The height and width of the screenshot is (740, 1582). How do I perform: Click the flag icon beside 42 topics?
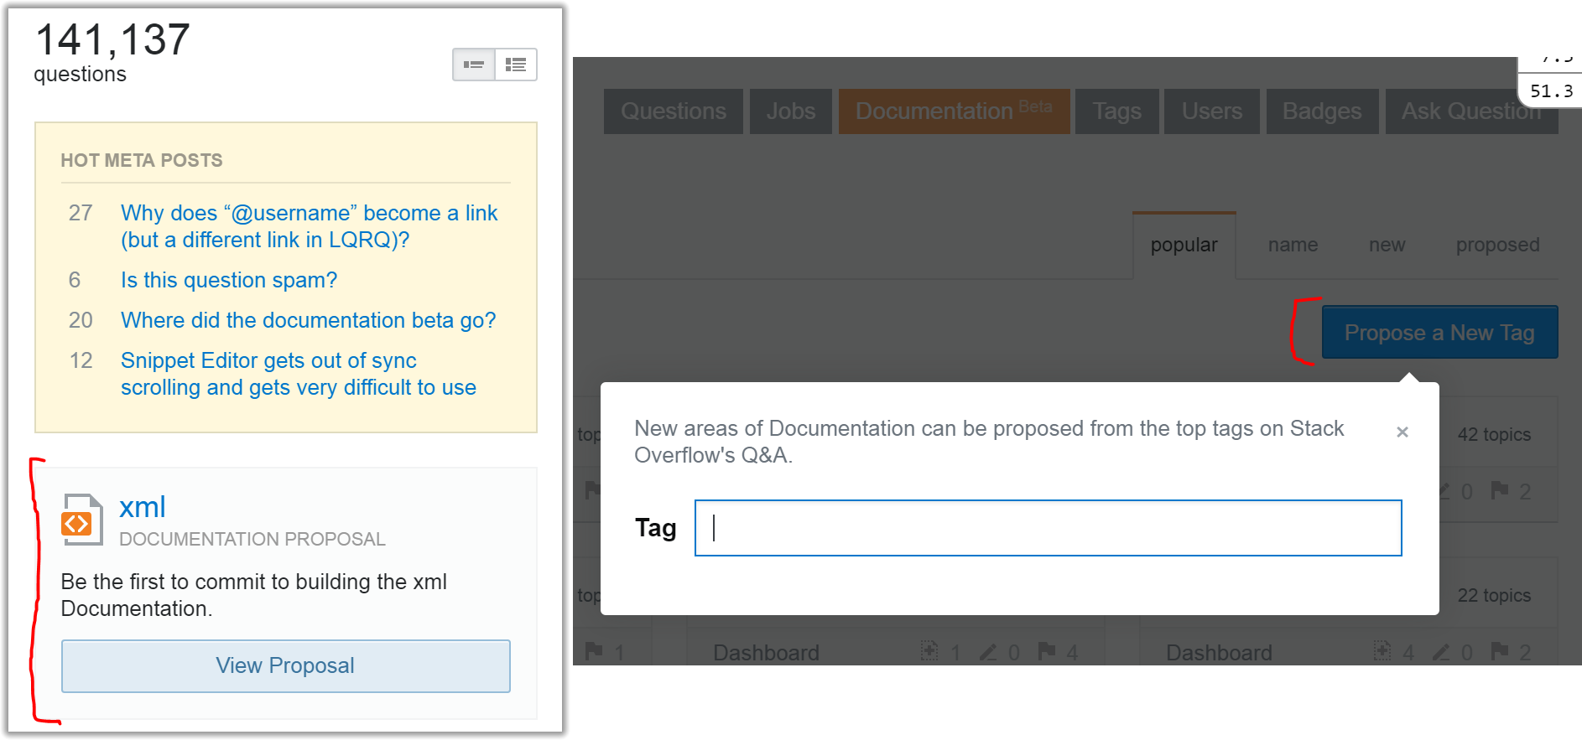[x=1500, y=490]
